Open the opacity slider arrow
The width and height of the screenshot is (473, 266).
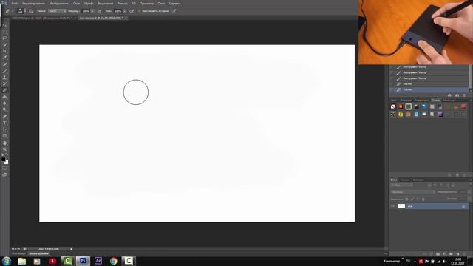92,11
